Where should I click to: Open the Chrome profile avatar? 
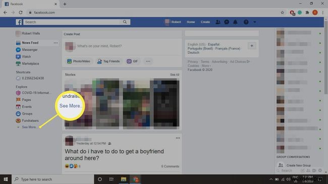coord(315,13)
